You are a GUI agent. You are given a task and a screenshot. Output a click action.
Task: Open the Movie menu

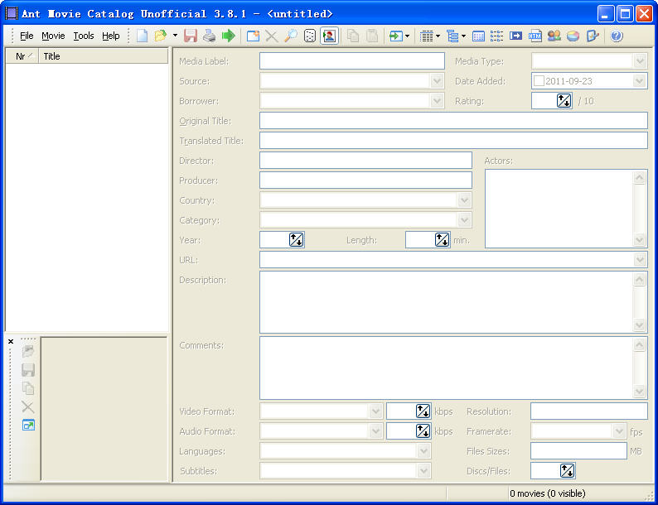(53, 36)
